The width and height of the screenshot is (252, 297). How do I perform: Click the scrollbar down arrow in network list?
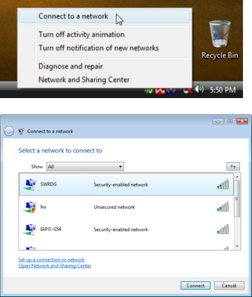pyautogui.click(x=237, y=246)
